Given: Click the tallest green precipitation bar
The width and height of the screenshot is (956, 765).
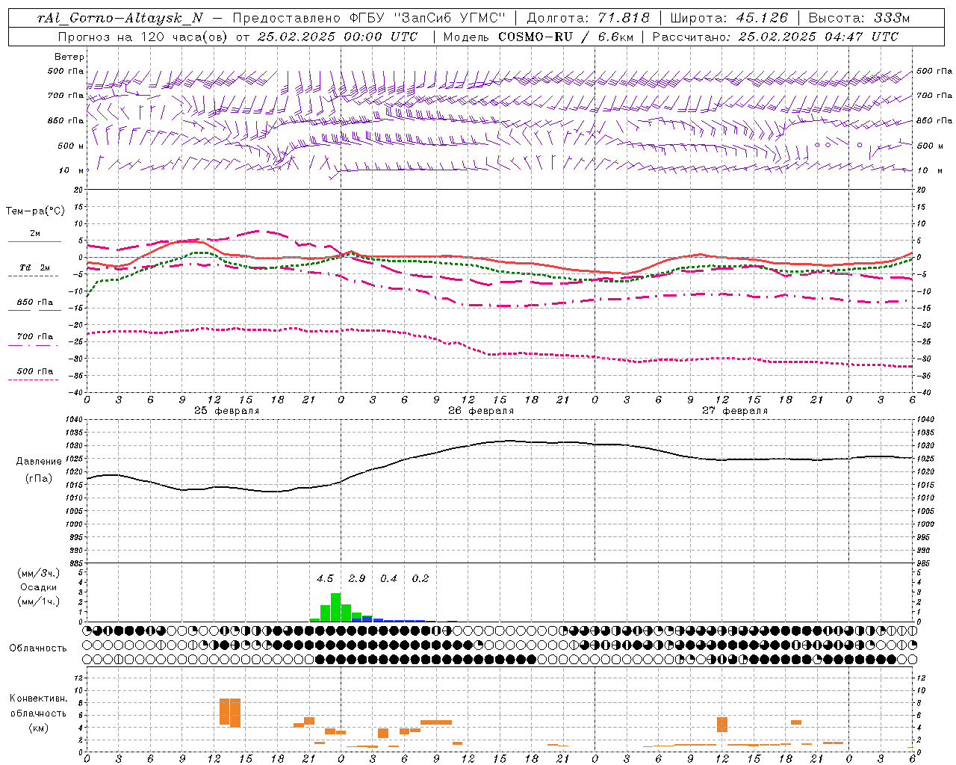Looking at the screenshot, I should [336, 607].
